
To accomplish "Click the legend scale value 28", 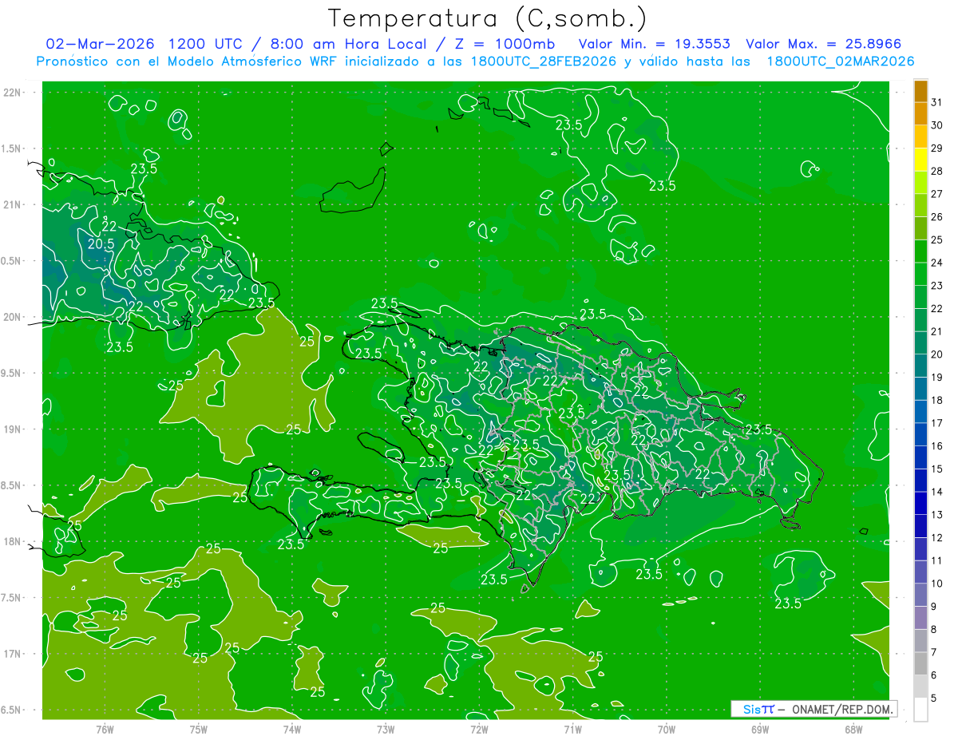I will coord(937,171).
